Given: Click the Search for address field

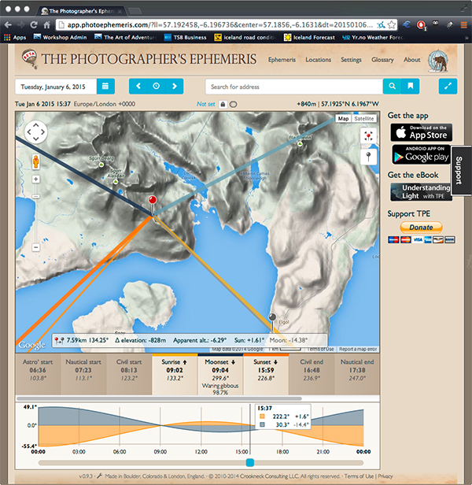Looking at the screenshot, I should pyautogui.click(x=294, y=87).
